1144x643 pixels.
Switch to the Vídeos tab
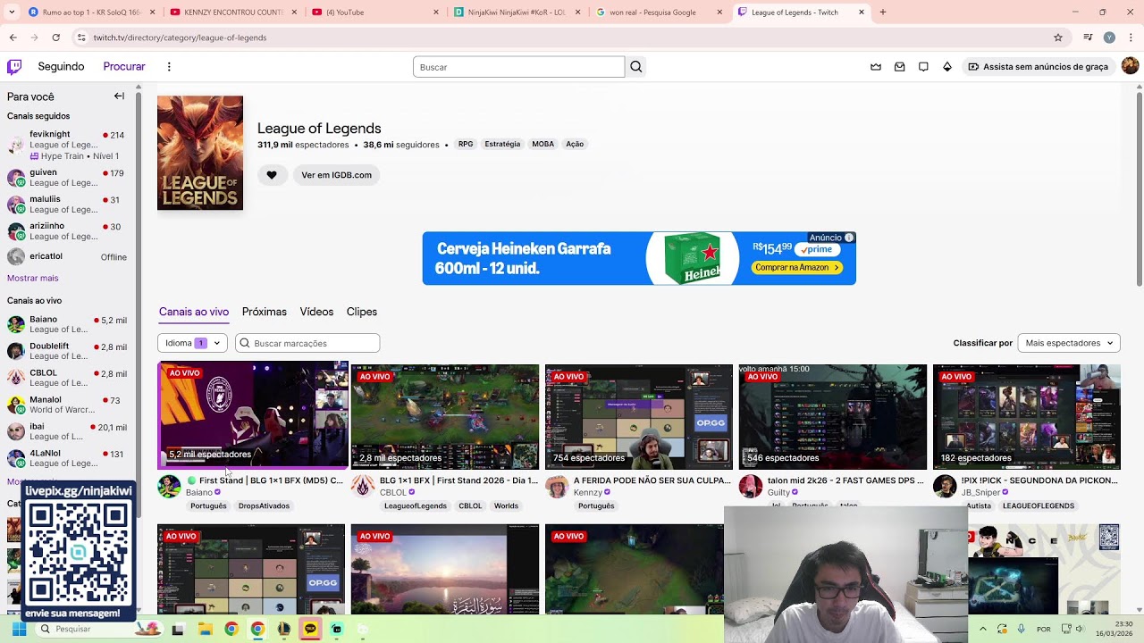click(x=316, y=312)
